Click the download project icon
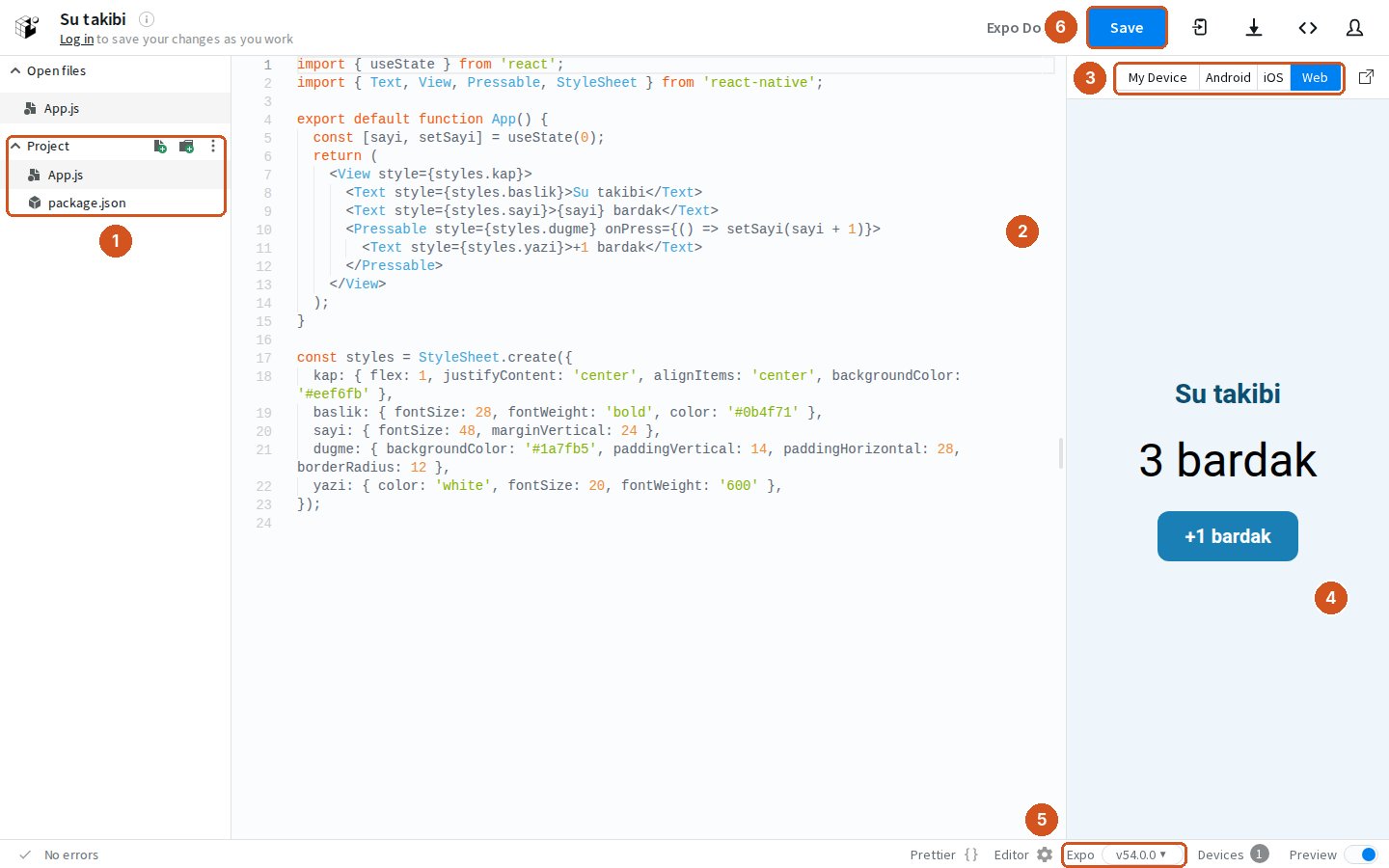The image size is (1389, 868). click(1254, 28)
